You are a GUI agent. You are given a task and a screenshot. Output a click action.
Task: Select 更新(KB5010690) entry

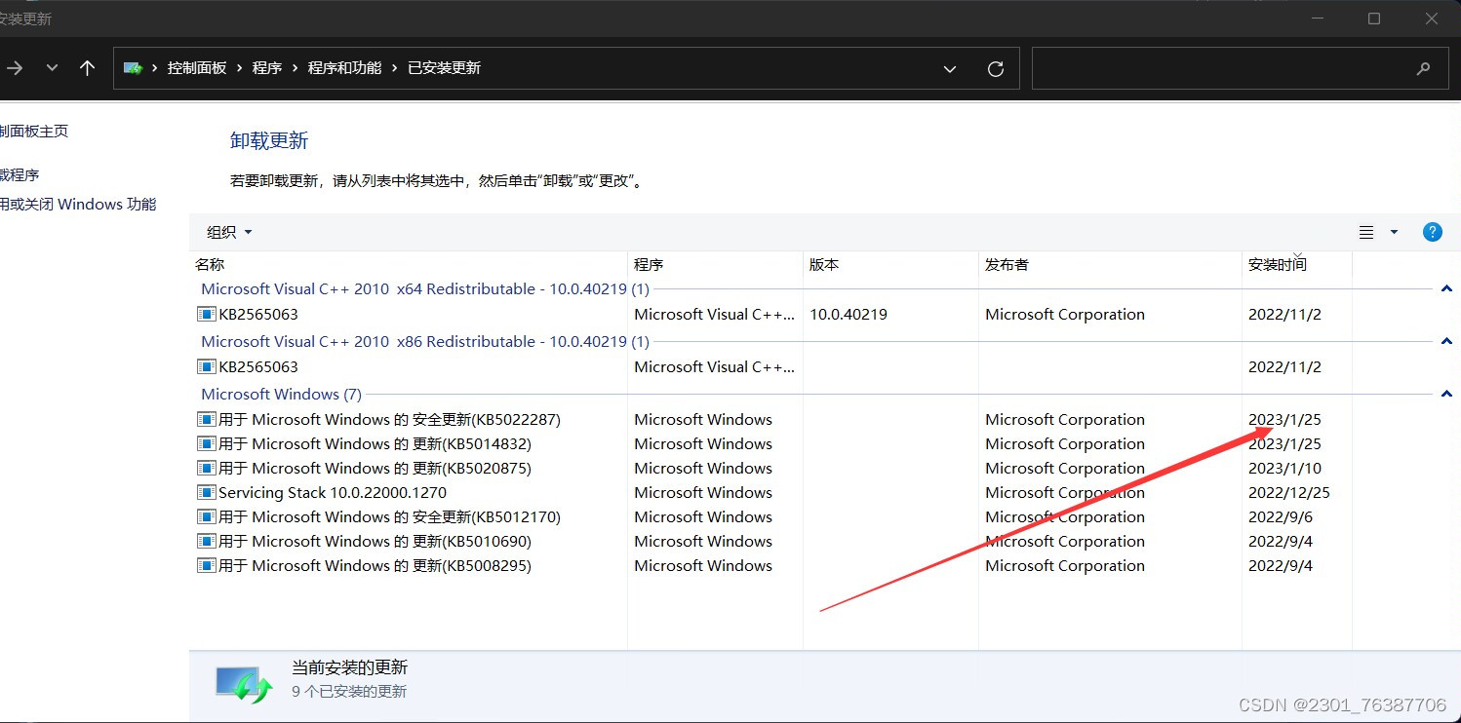pos(375,542)
